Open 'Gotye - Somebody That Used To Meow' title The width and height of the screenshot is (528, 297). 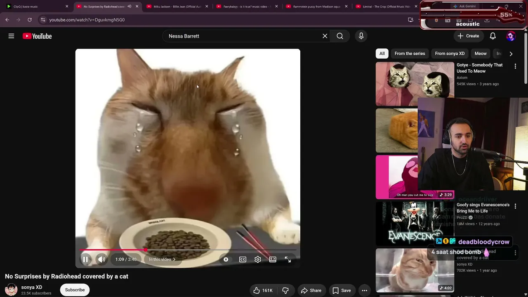coord(480,68)
